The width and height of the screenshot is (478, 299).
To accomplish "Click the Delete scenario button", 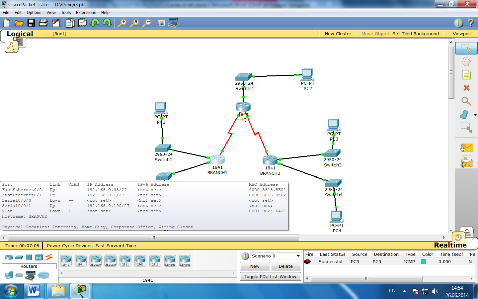I will (x=286, y=266).
